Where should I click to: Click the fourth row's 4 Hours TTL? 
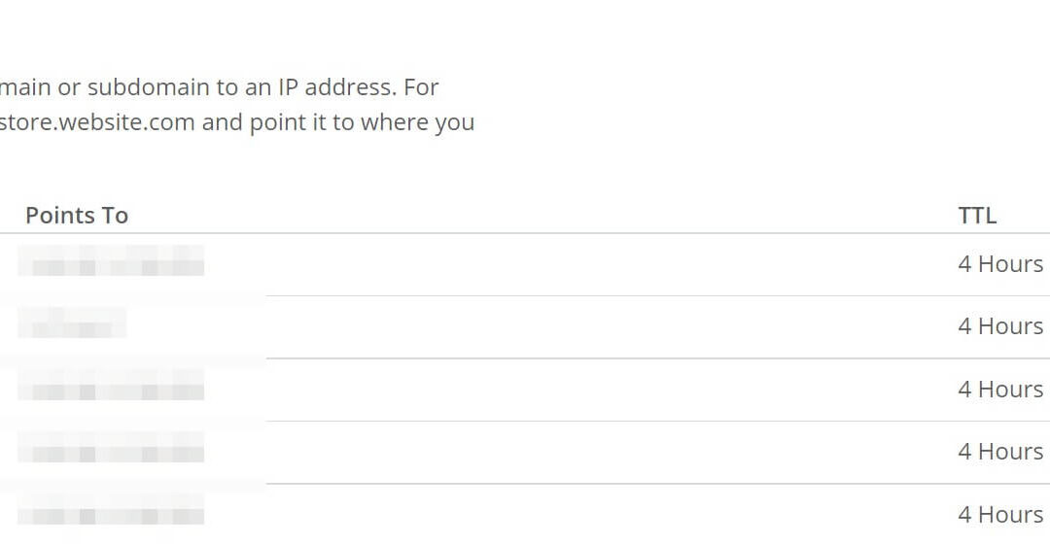click(x=1000, y=452)
